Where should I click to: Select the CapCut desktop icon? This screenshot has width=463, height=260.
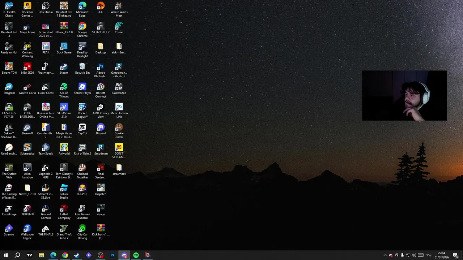coord(82,129)
